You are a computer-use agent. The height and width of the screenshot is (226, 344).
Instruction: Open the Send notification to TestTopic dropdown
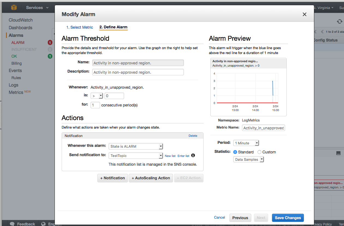click(136, 156)
